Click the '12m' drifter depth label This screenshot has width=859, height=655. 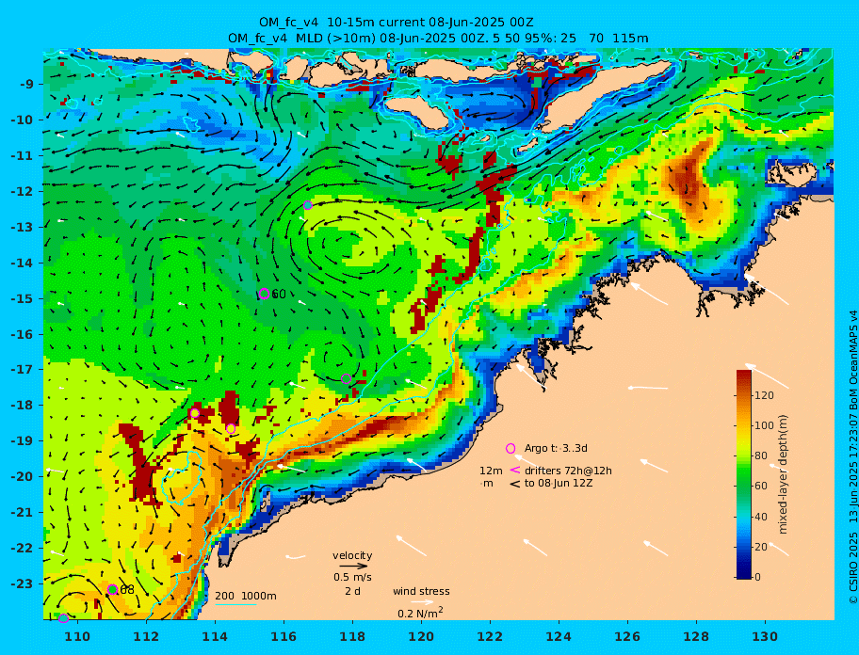tap(491, 471)
